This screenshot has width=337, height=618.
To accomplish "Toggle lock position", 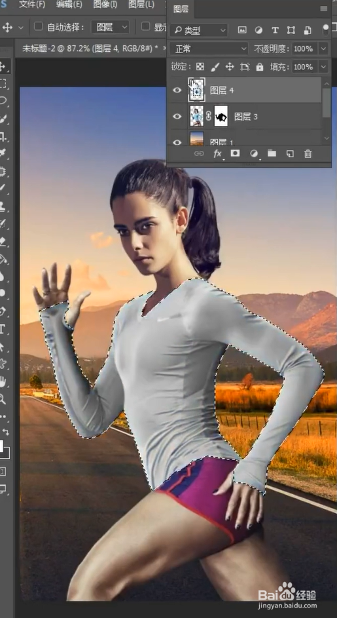I will (x=230, y=67).
